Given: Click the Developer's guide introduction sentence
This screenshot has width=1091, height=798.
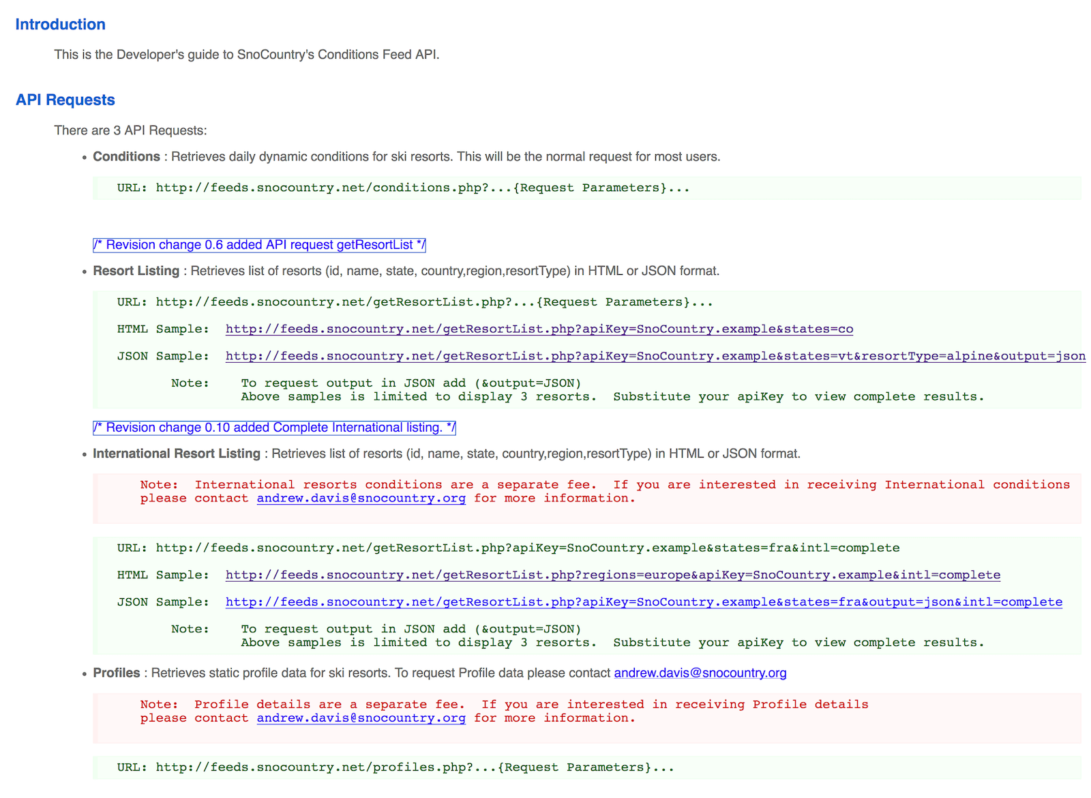Looking at the screenshot, I should pos(246,55).
